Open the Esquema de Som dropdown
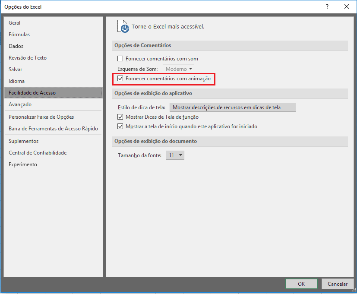The image size is (357, 294). 178,69
